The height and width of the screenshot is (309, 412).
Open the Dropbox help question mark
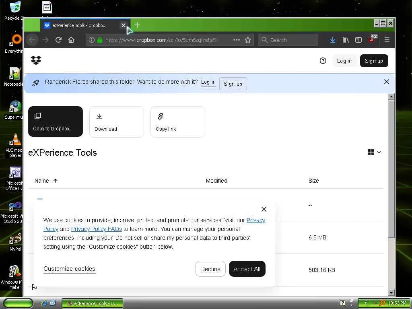323,61
